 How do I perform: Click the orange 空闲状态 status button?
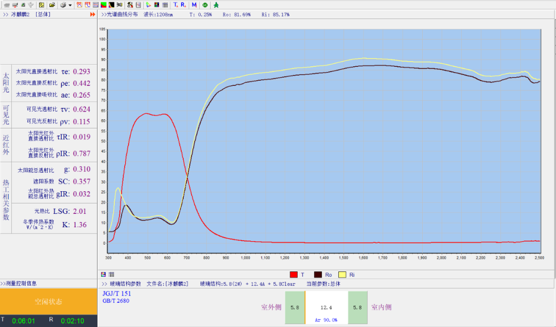point(48,301)
